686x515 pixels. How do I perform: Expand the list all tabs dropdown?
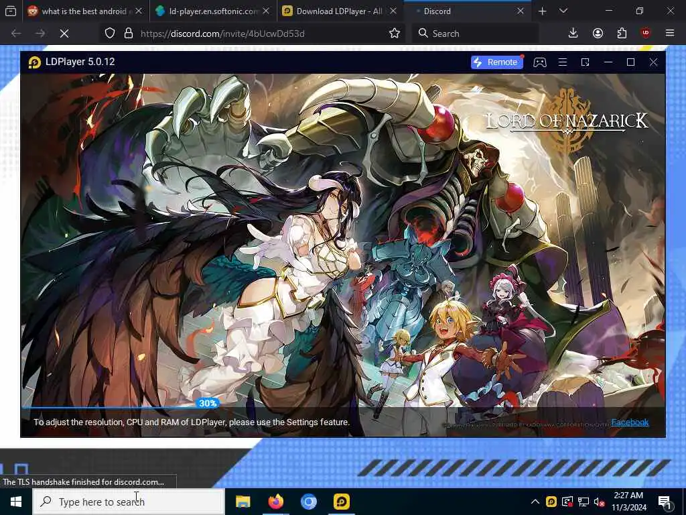563,11
